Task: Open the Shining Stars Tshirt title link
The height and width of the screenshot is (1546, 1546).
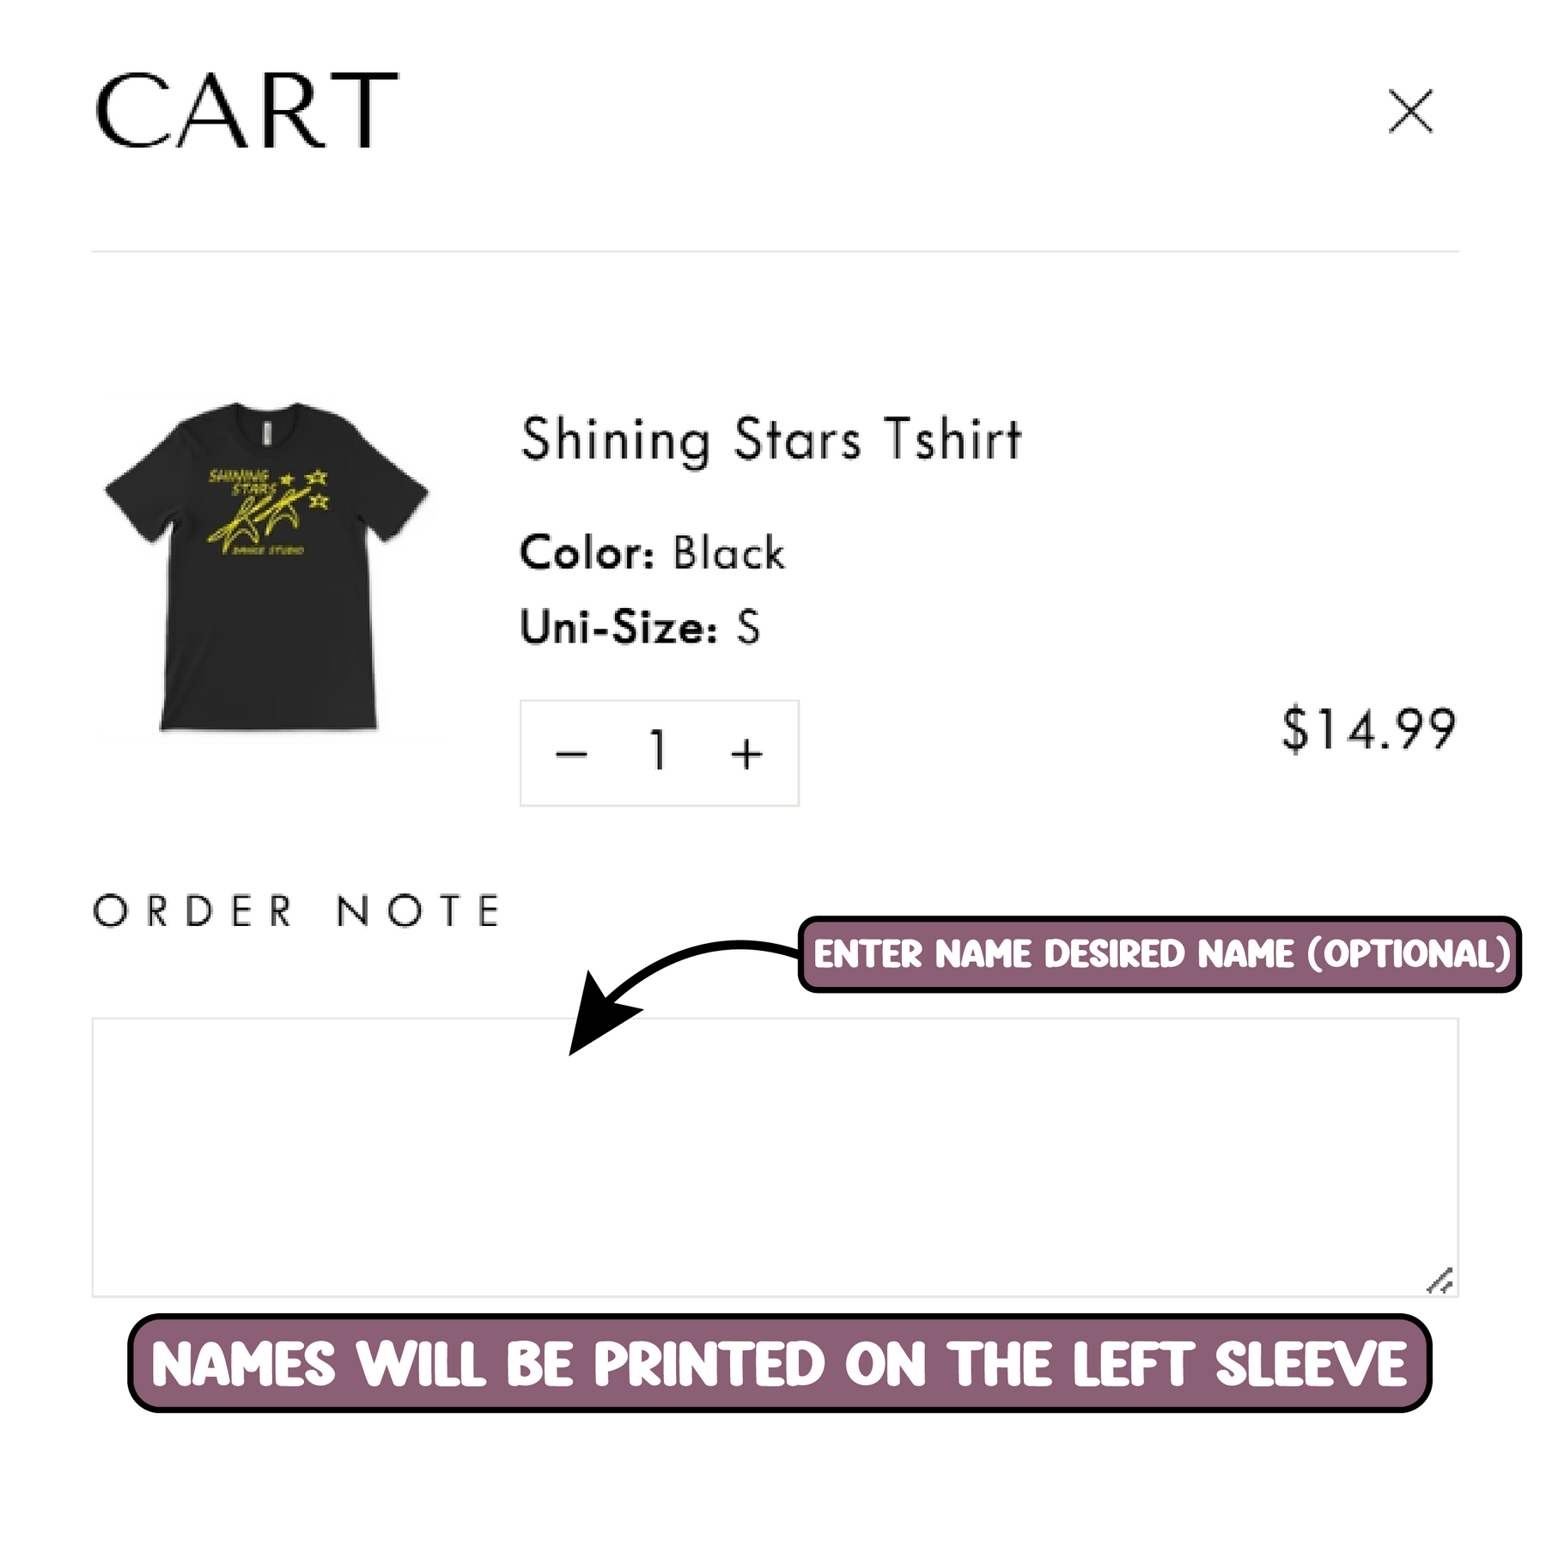Action: (x=771, y=440)
